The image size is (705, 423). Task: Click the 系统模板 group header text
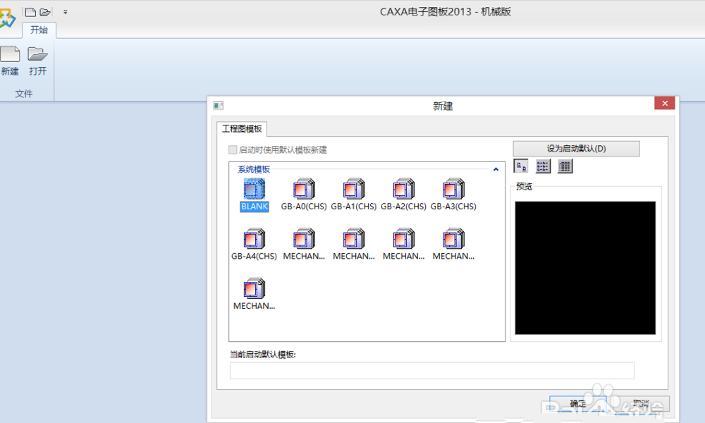pyautogui.click(x=254, y=169)
